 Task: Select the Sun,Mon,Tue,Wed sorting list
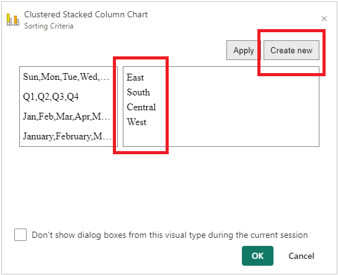(66, 77)
